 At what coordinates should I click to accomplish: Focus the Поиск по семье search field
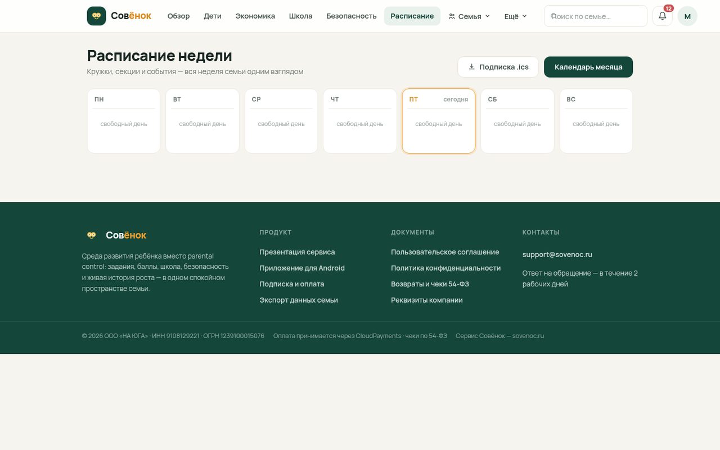596,16
